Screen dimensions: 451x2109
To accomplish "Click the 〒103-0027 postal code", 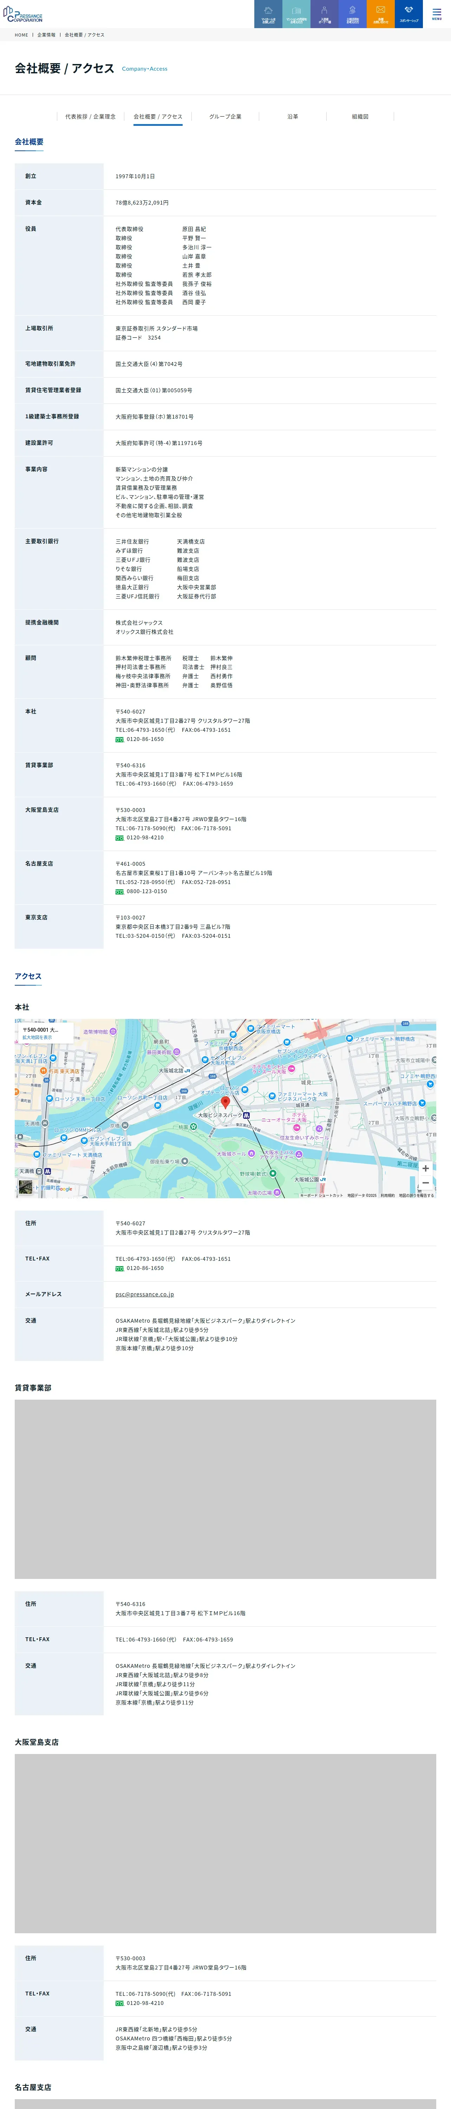I will (130, 918).
